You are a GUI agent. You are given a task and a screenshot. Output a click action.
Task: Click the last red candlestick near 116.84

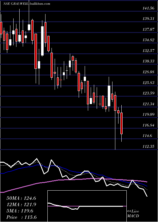[121, 123]
